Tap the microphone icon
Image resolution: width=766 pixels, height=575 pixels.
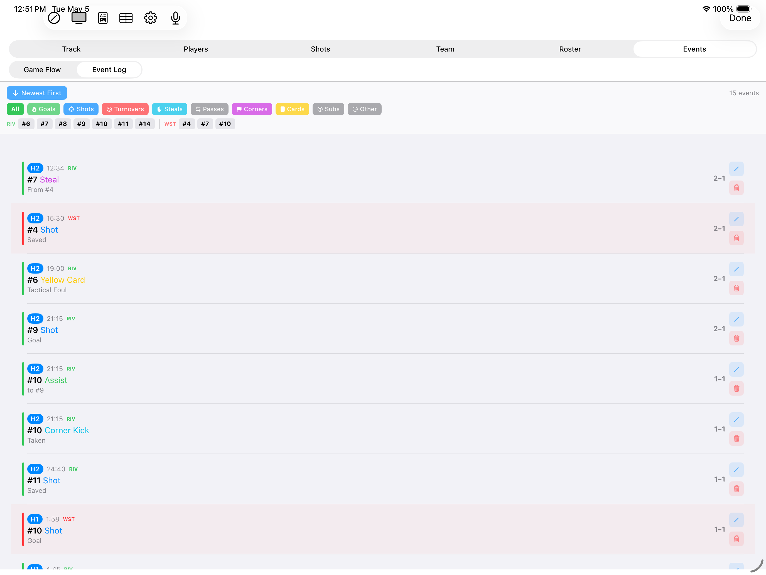pos(176,18)
